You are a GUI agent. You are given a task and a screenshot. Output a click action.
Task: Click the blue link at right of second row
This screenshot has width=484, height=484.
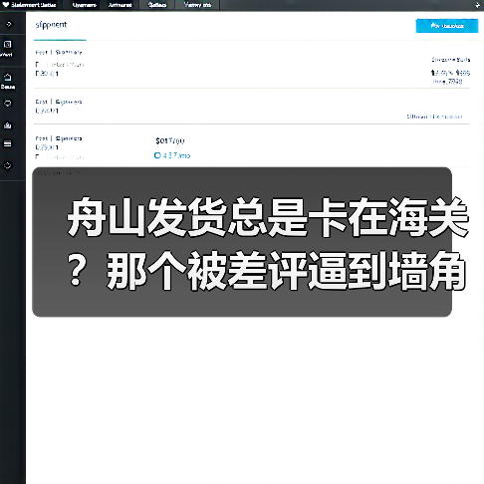[x=434, y=117]
